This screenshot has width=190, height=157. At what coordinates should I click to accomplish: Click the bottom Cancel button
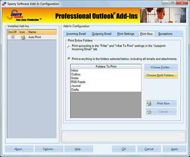(149, 149)
